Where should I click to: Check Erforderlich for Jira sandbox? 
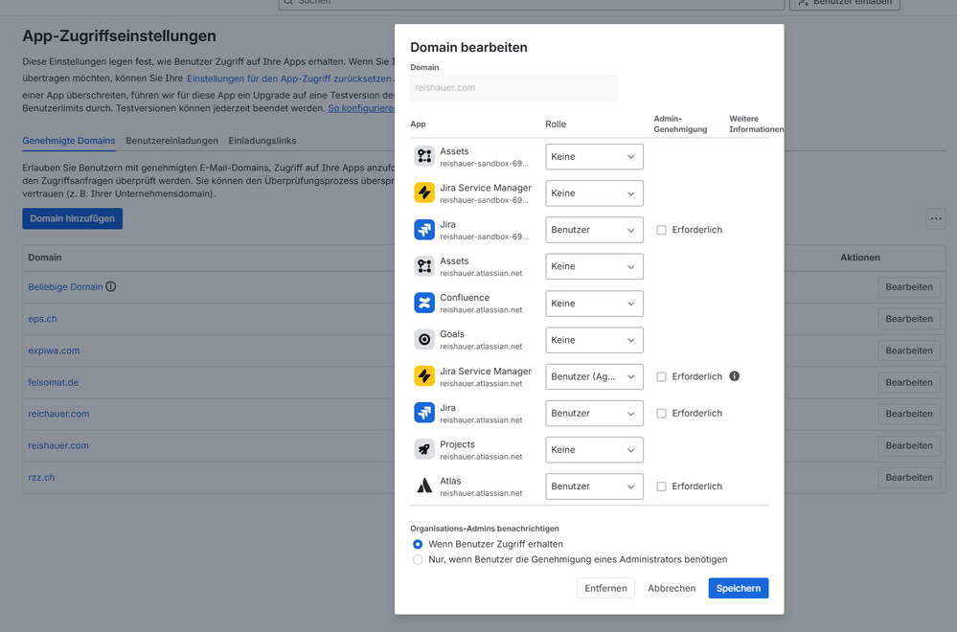661,230
